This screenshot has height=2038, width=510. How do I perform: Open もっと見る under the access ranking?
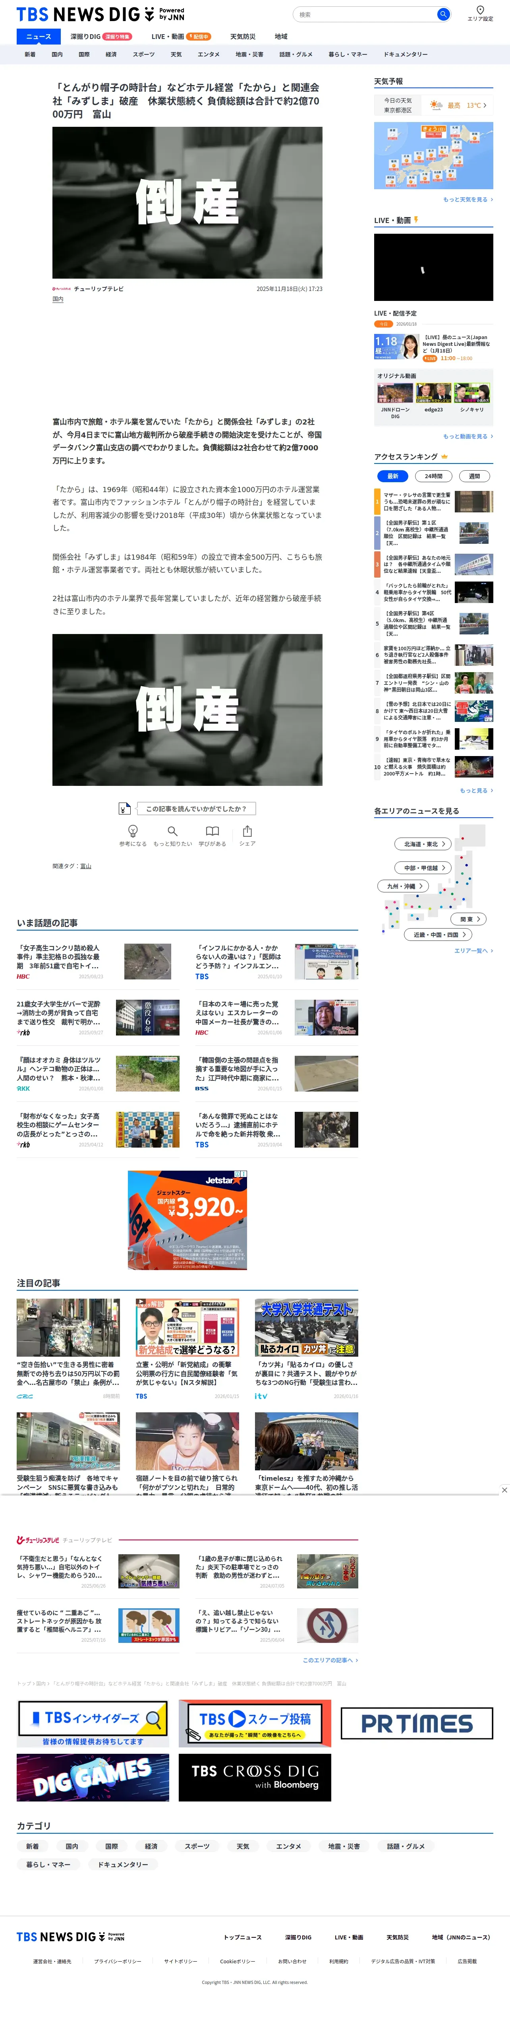pos(477,790)
